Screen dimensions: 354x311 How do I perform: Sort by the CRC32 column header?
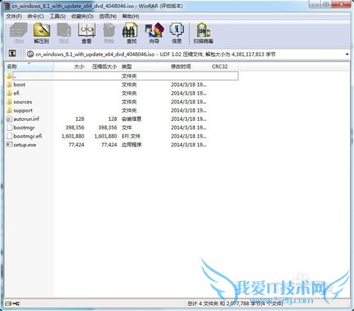(x=224, y=66)
